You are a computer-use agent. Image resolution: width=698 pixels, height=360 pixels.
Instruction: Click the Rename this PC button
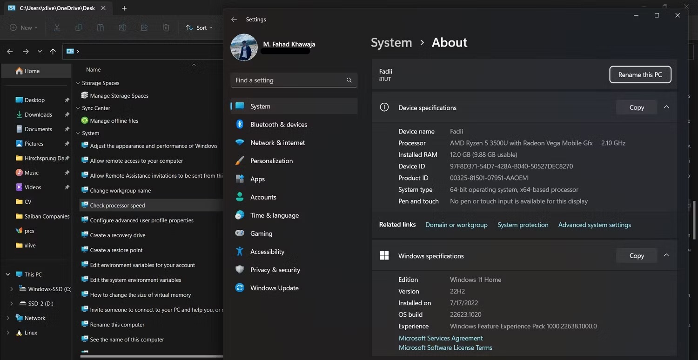[x=640, y=74]
